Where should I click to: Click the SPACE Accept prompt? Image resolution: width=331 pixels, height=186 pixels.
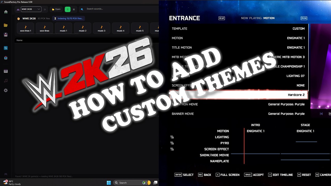(254, 175)
